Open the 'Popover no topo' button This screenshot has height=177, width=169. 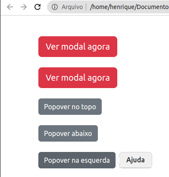(70, 107)
